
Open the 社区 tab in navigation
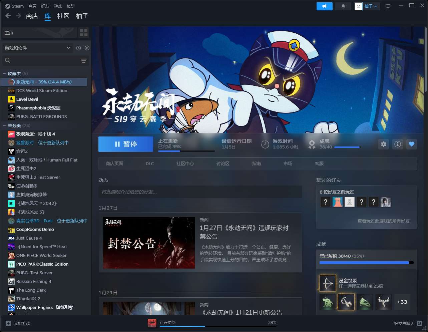(x=63, y=16)
